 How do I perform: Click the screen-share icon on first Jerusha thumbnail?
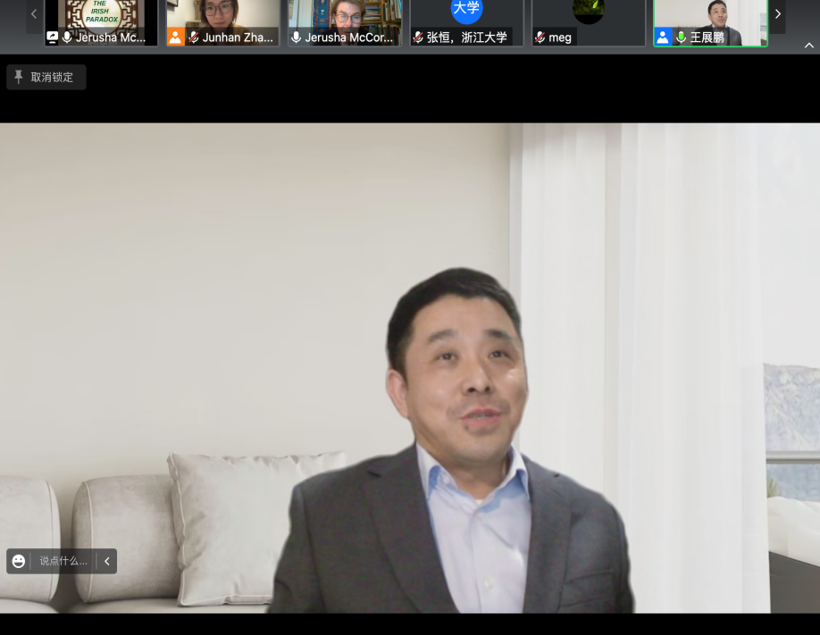pyautogui.click(x=53, y=38)
